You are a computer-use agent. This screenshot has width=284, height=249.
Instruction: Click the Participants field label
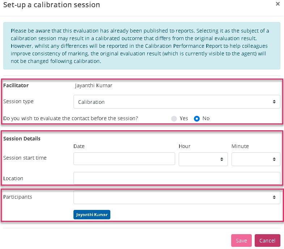pyautogui.click(x=18, y=197)
